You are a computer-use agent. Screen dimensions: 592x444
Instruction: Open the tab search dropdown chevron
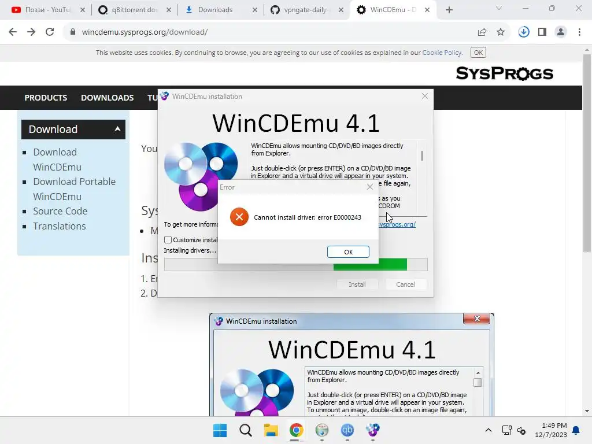pos(499,8)
